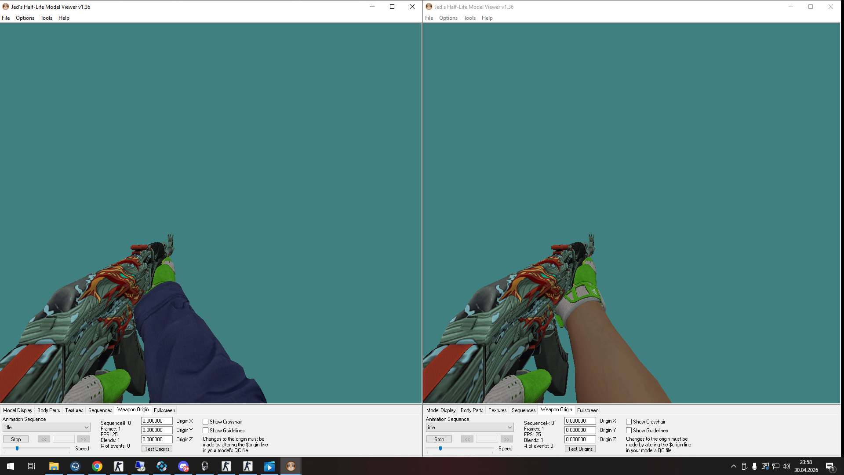Open network settings tray icon
The image size is (844, 475).
tap(776, 466)
